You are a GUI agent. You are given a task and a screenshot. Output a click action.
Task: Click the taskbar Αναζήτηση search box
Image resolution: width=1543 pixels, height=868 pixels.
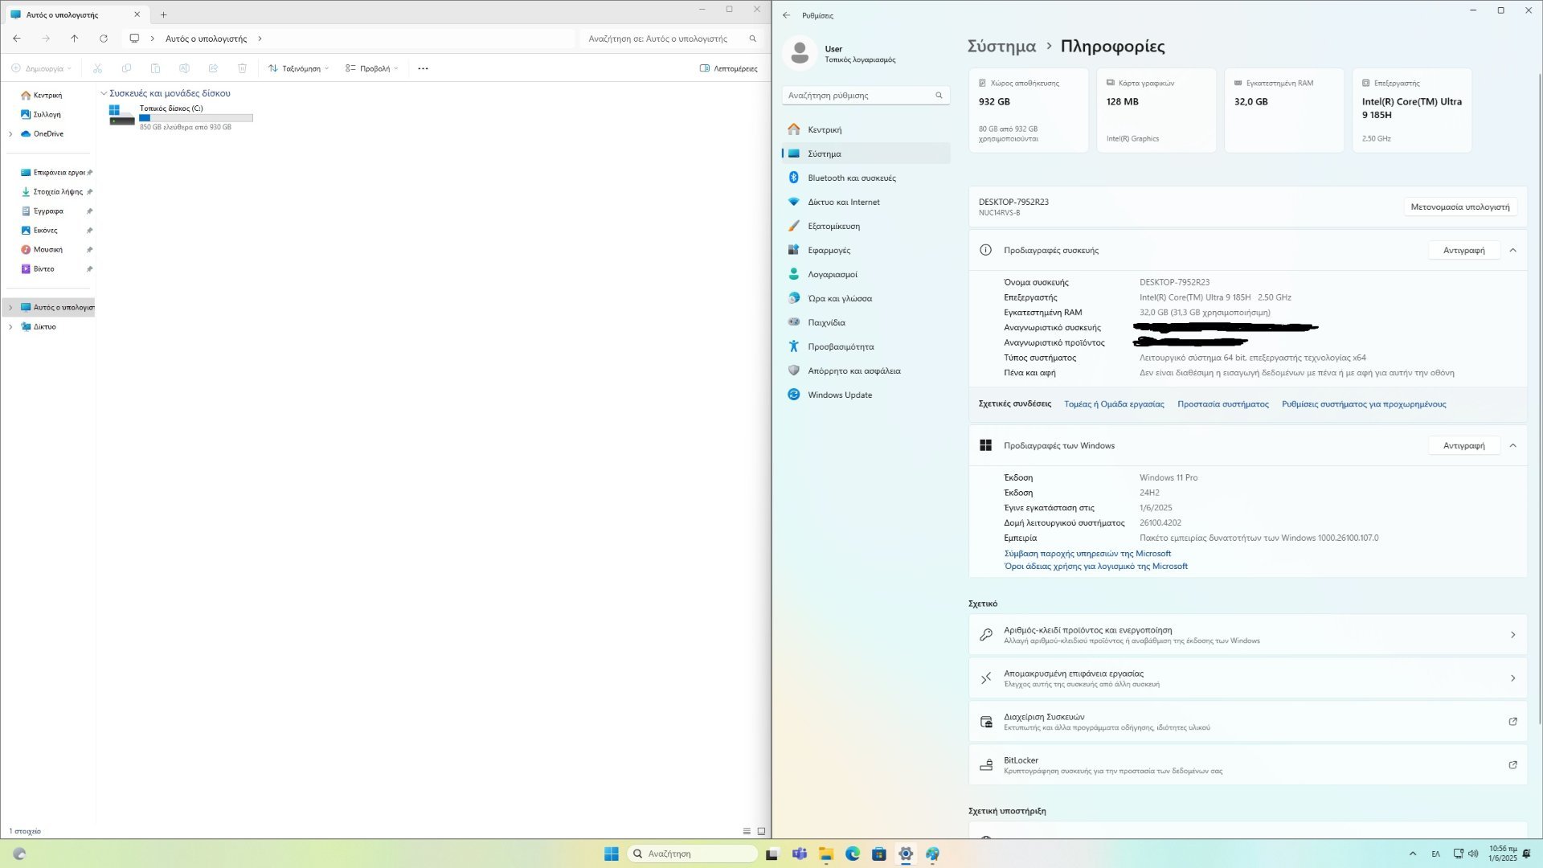pos(692,854)
